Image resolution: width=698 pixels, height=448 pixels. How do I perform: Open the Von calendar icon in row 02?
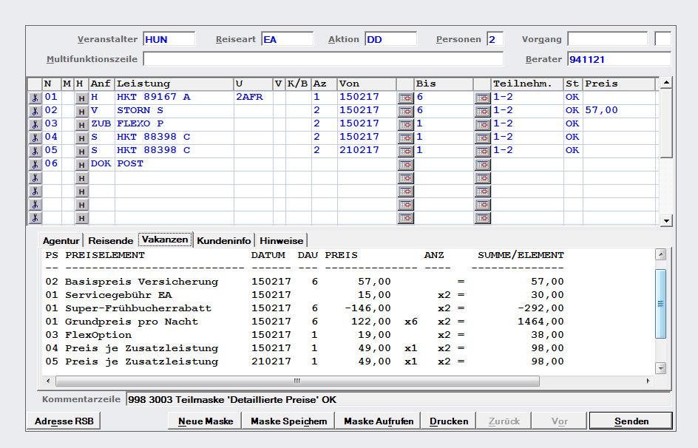tap(405, 111)
